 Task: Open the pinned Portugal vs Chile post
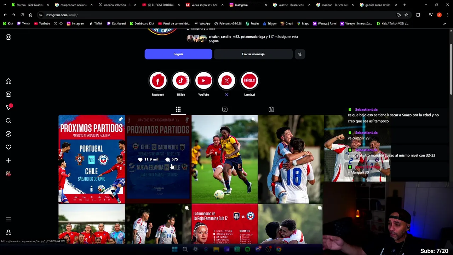coord(91,159)
